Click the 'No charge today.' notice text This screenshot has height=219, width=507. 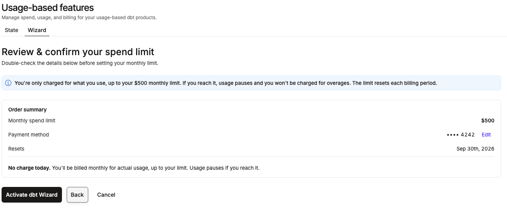29,168
